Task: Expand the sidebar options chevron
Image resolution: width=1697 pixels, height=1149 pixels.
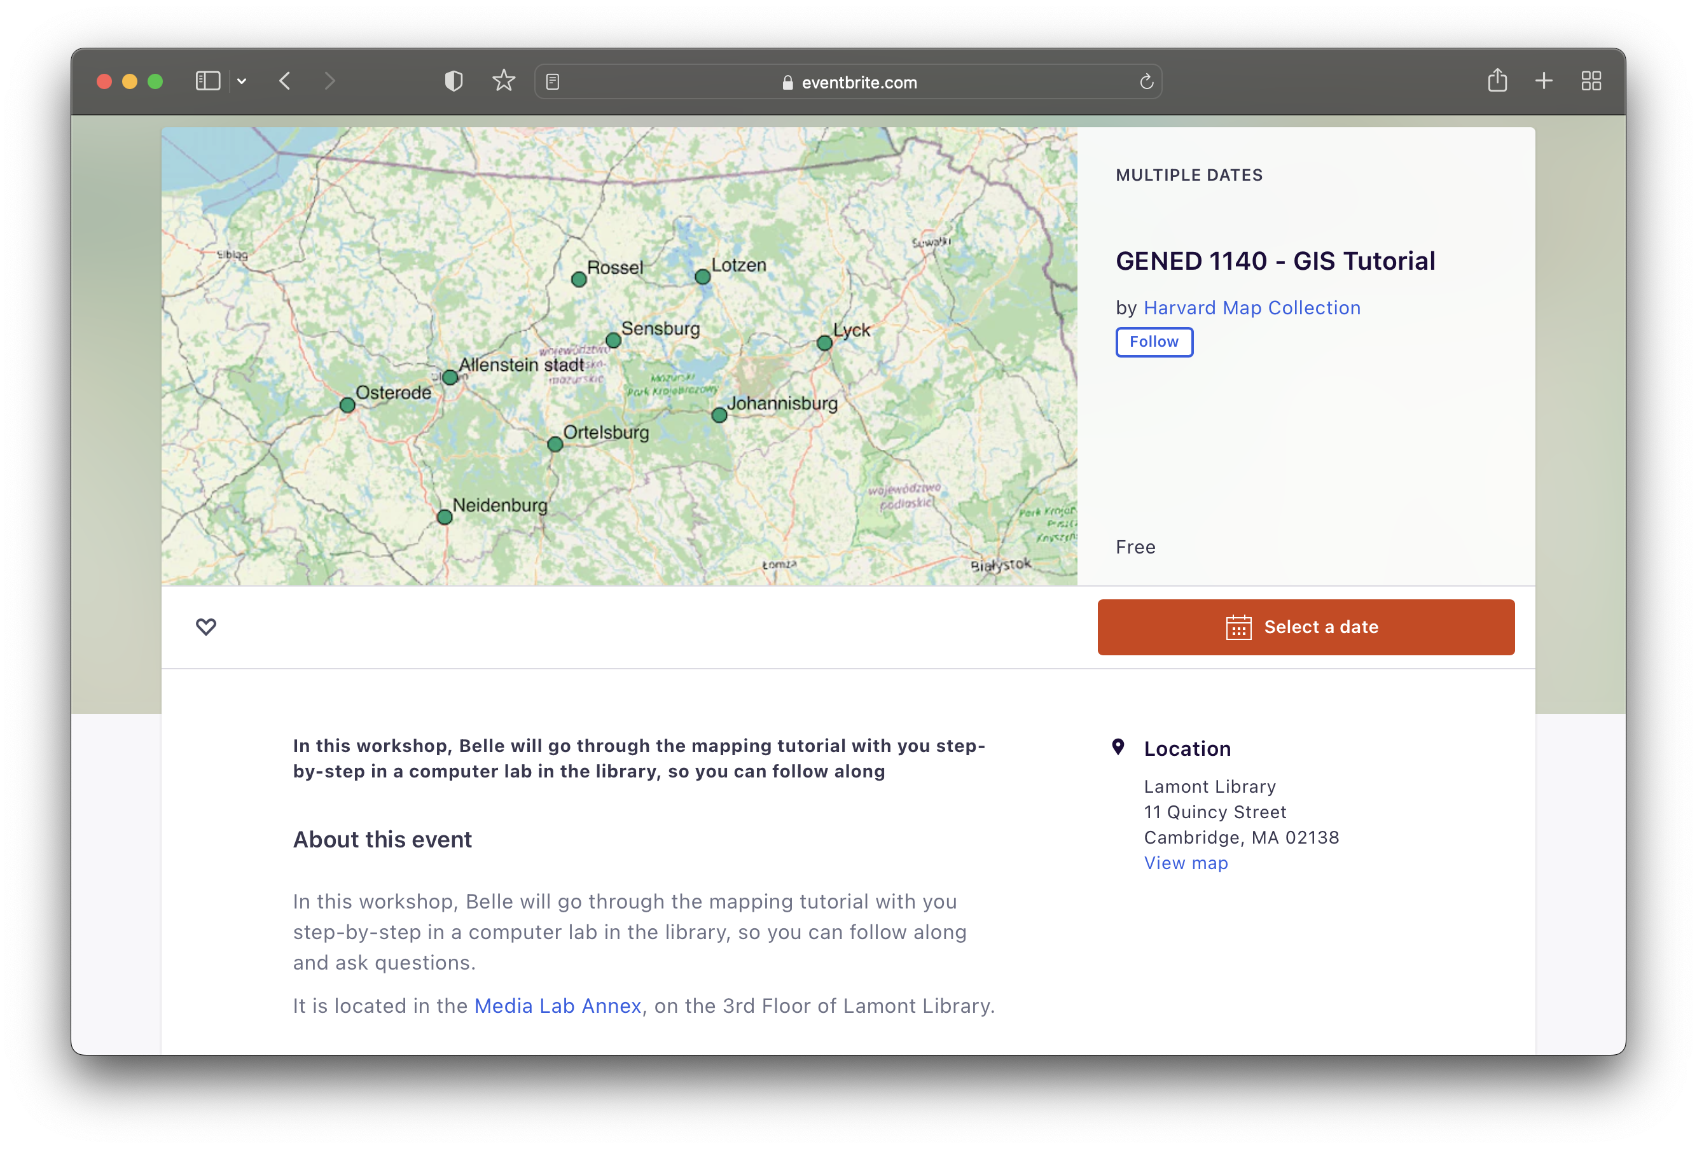Action: [242, 81]
